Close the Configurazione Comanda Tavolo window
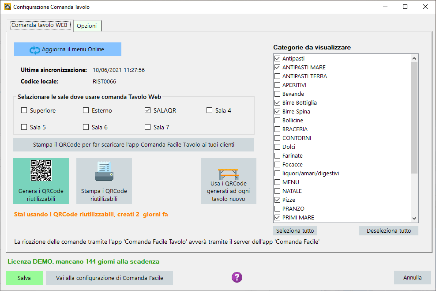Image resolution: width=436 pixels, height=291 pixels. click(x=425, y=7)
